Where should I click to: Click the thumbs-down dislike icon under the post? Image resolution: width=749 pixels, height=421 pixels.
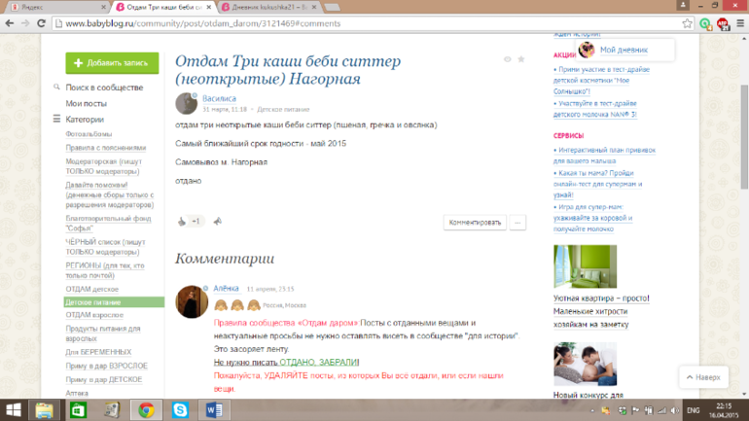pos(217,222)
